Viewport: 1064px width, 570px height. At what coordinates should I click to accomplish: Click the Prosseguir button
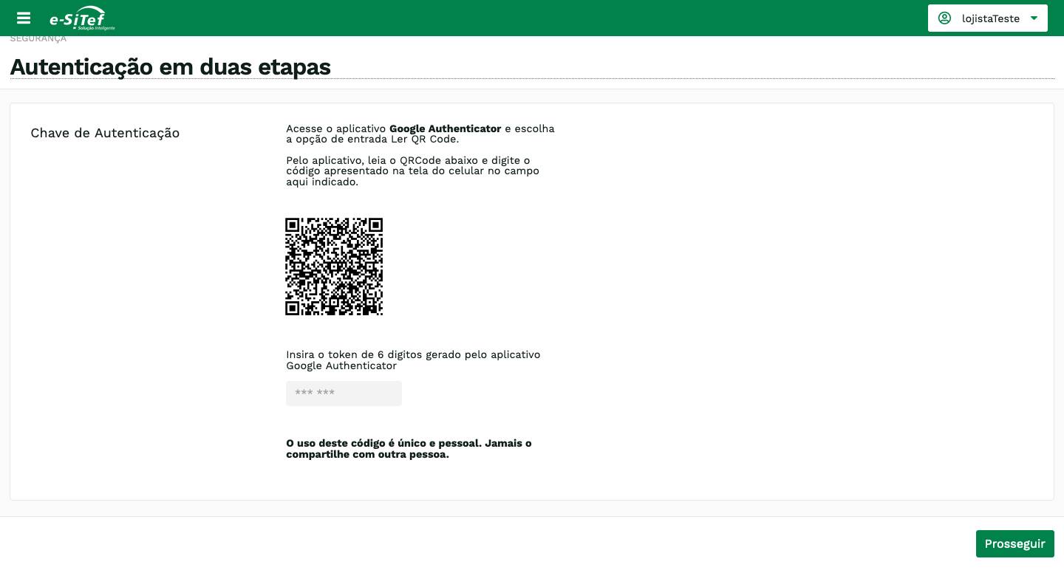[1014, 543]
